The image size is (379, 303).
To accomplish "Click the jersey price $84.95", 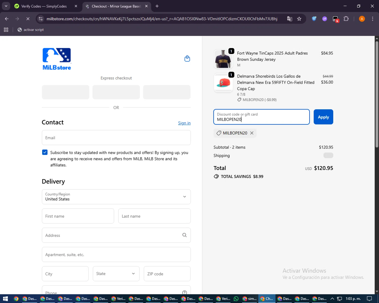I will click(327, 53).
